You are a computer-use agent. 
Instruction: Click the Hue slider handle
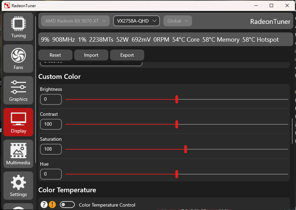pos(177,174)
